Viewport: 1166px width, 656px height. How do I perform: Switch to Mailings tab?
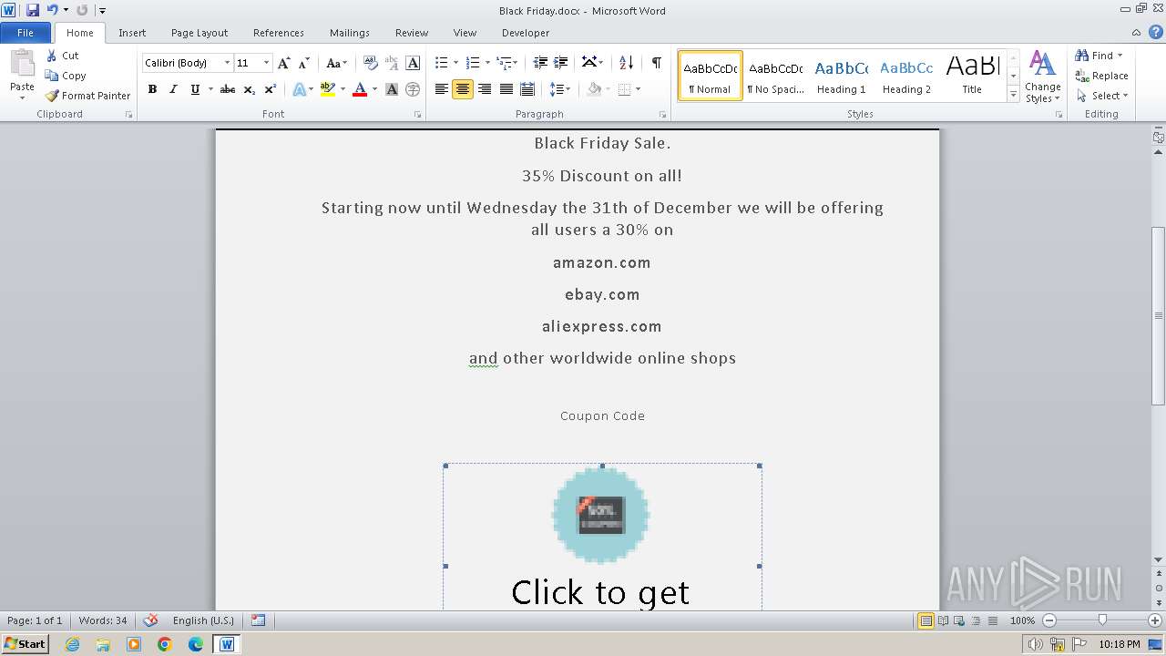pos(350,33)
